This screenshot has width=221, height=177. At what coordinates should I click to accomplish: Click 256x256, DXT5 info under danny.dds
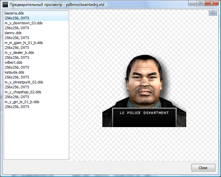17,38
